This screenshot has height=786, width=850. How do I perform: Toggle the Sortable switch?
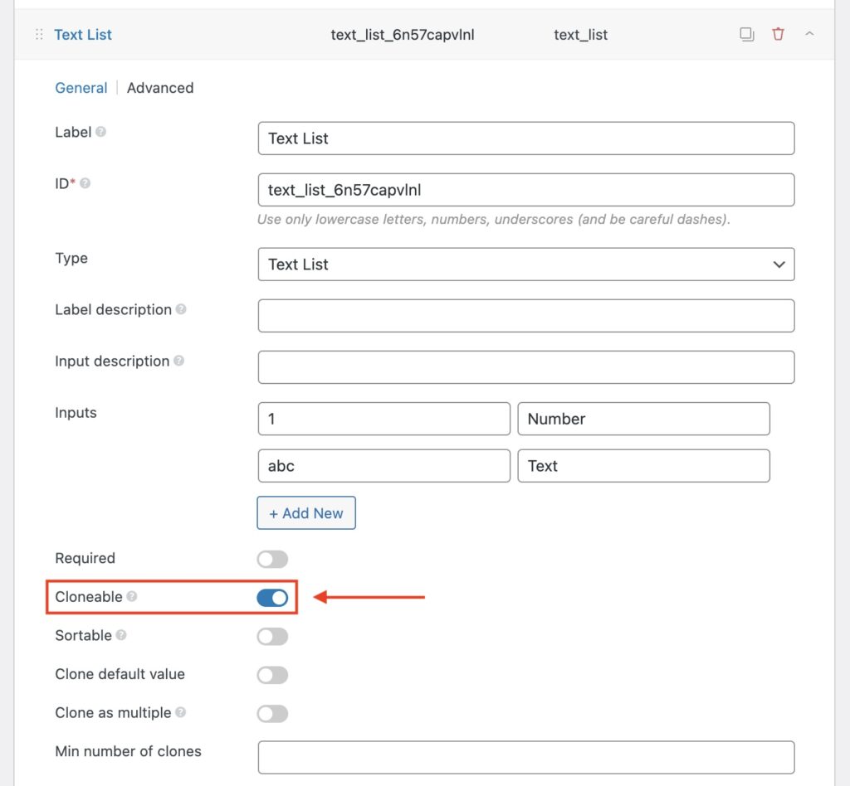click(272, 635)
